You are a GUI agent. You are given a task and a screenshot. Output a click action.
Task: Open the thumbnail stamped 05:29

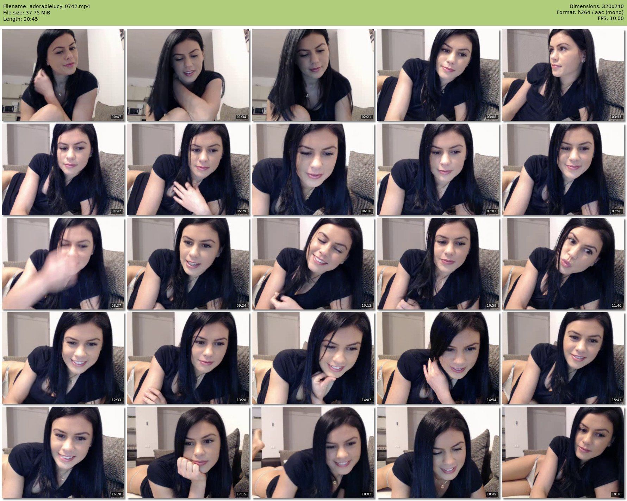(x=188, y=169)
